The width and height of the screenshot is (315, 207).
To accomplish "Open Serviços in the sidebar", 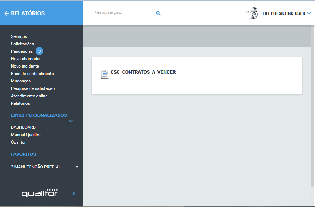I will [x=19, y=36].
